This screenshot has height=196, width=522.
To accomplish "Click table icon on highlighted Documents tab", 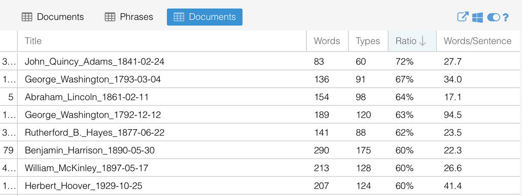I will click(179, 17).
